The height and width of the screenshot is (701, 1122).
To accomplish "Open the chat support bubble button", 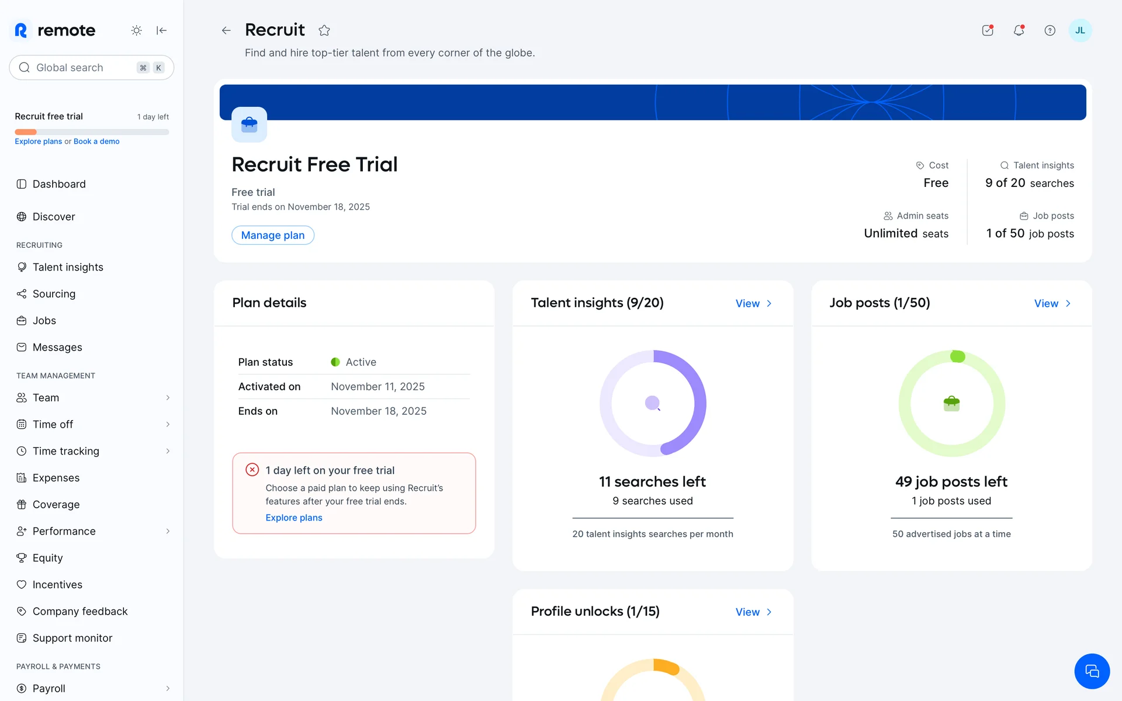I will pyautogui.click(x=1092, y=671).
